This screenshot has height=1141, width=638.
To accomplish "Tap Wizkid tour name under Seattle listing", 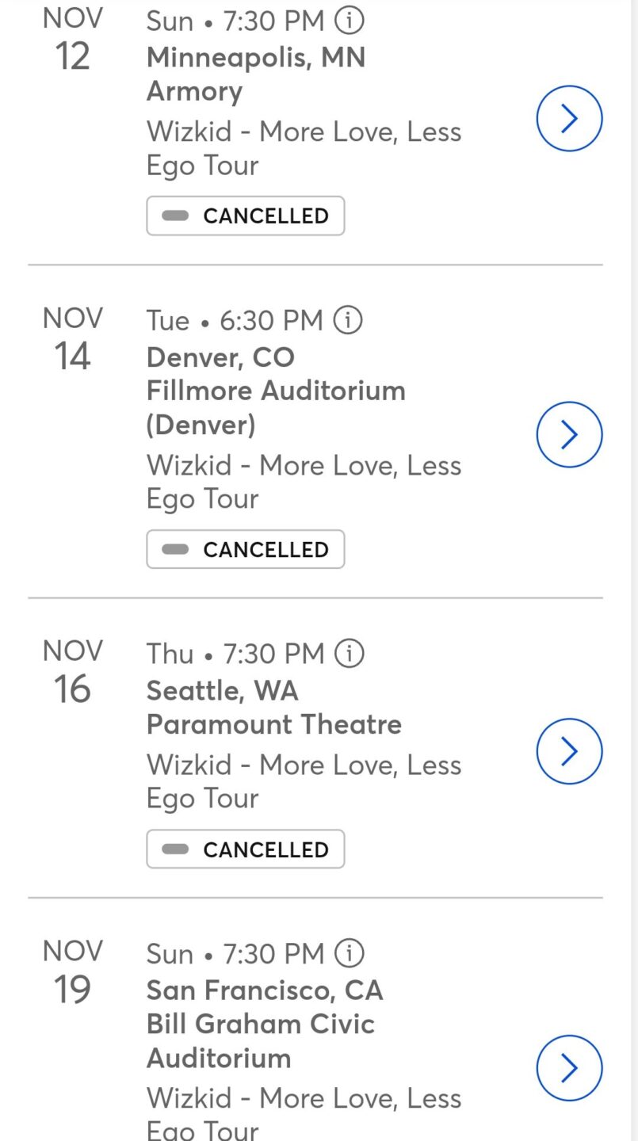I will [304, 781].
